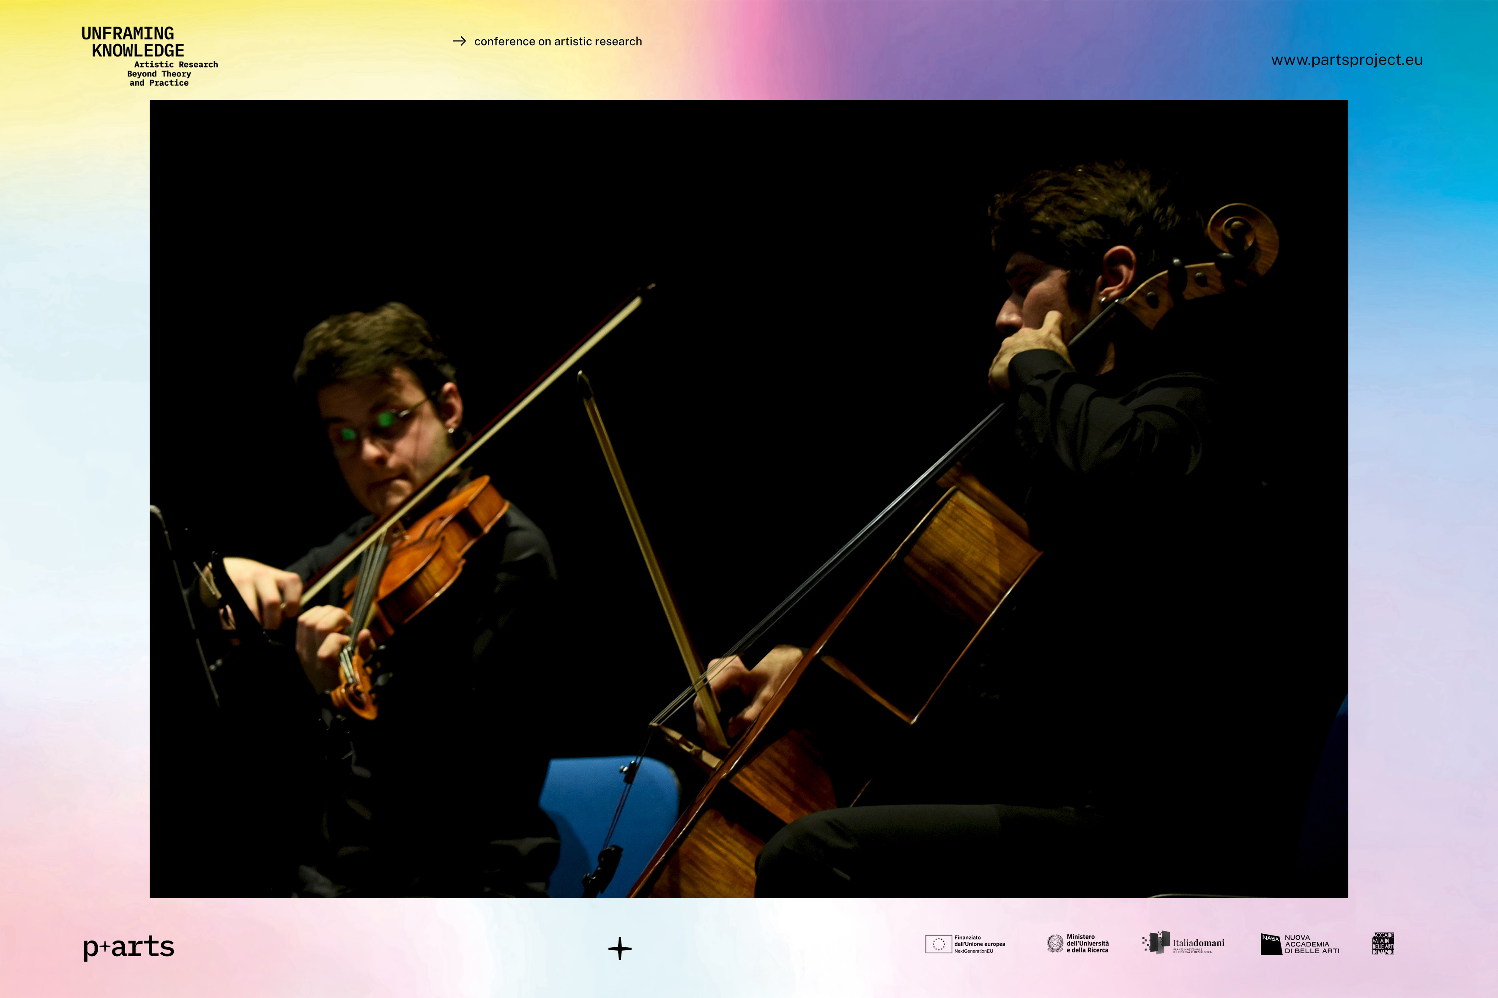Screen dimensions: 1498x998
Task: Click the UNFRAMING KNOWLEDGE title logo
Action: (133, 42)
